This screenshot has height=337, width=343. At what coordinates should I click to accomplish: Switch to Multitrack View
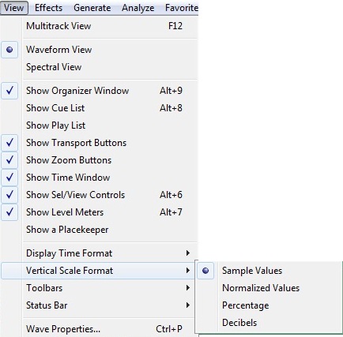point(100,26)
